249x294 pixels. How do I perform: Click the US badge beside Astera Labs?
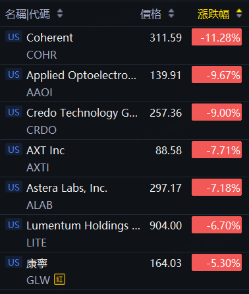pos(14,187)
